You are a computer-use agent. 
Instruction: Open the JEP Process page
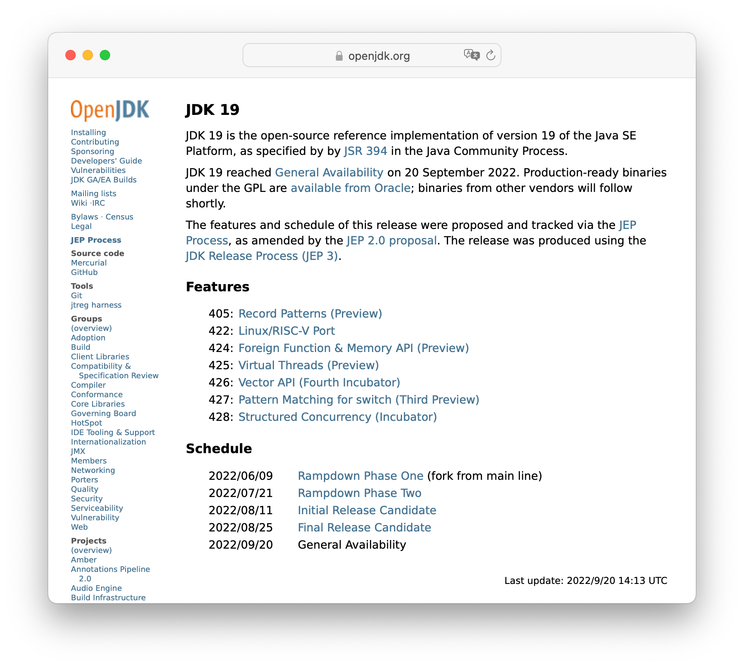click(x=96, y=240)
